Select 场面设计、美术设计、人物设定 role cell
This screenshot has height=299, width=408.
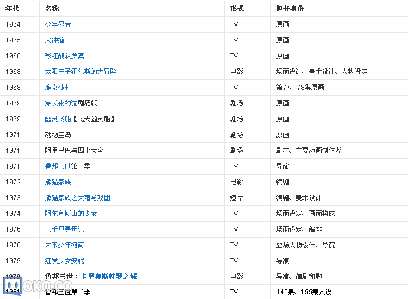(322, 72)
